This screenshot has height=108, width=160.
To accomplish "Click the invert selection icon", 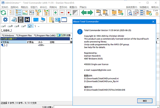I will click(75, 13).
